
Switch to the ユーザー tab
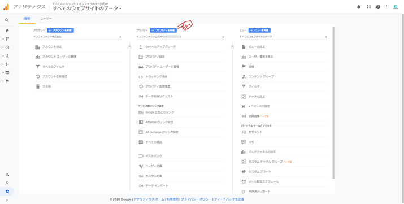tap(46, 19)
